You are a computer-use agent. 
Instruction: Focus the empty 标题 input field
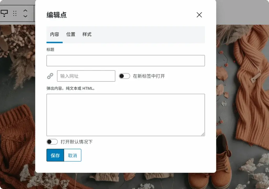(125, 61)
